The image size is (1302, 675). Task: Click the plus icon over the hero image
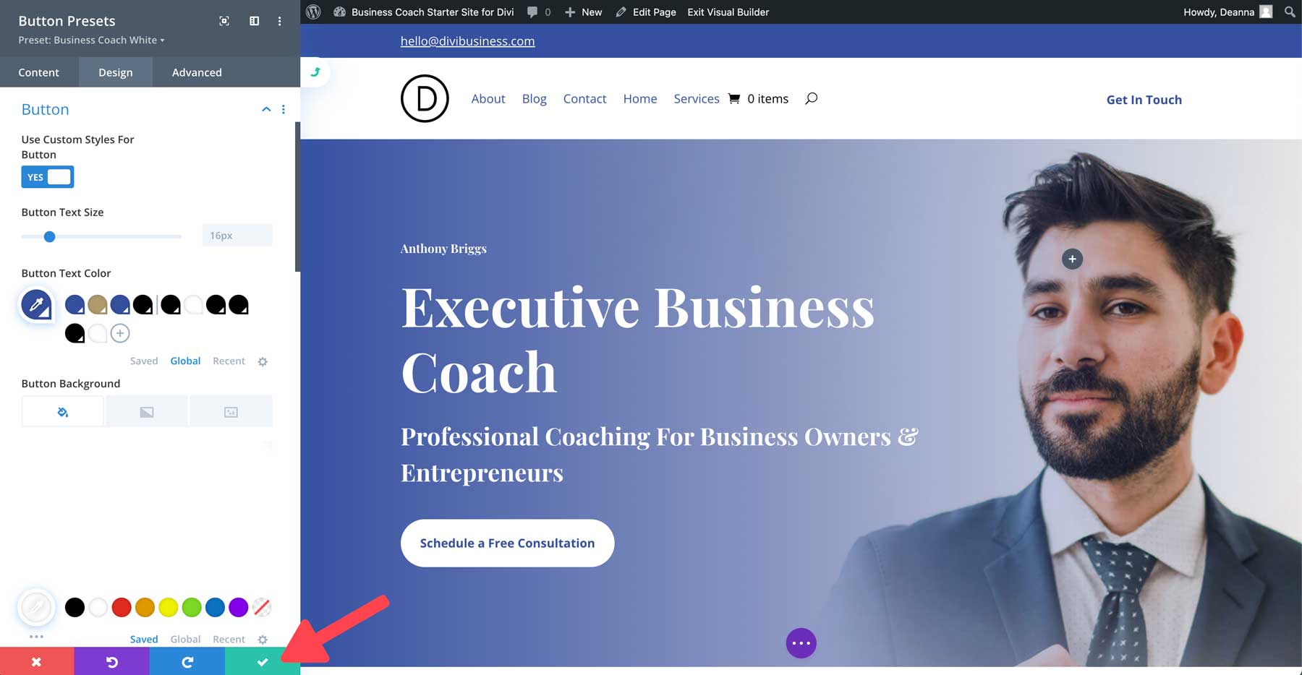click(x=1072, y=259)
